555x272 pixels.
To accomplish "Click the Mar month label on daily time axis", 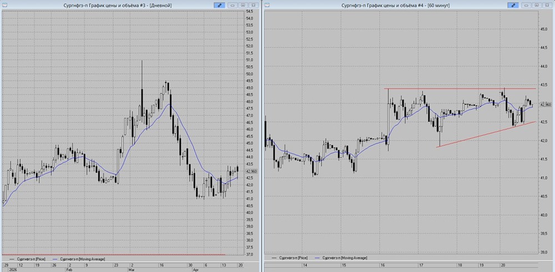I will pos(133,269).
